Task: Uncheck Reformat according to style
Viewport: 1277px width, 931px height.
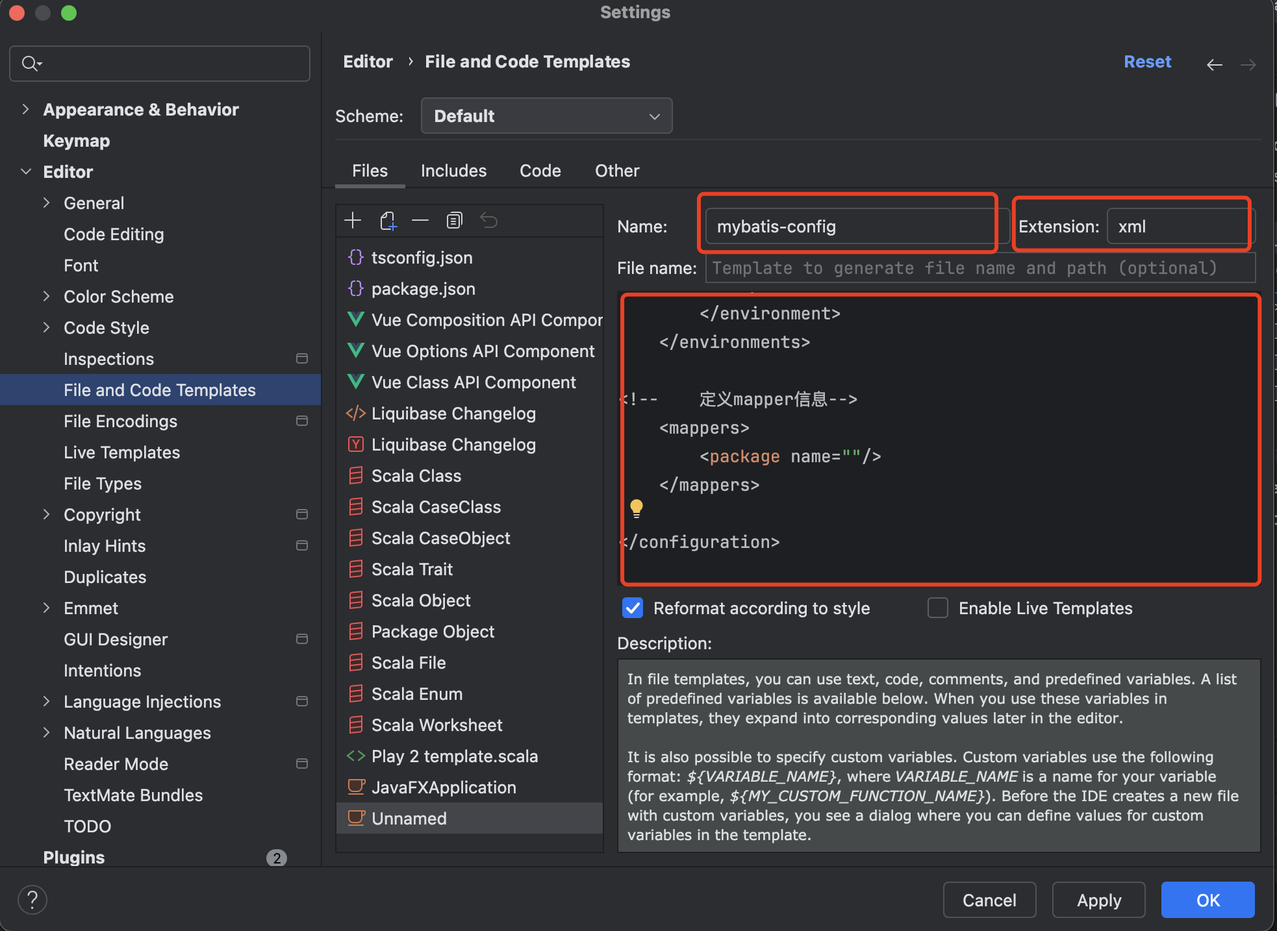Action: 633,608
